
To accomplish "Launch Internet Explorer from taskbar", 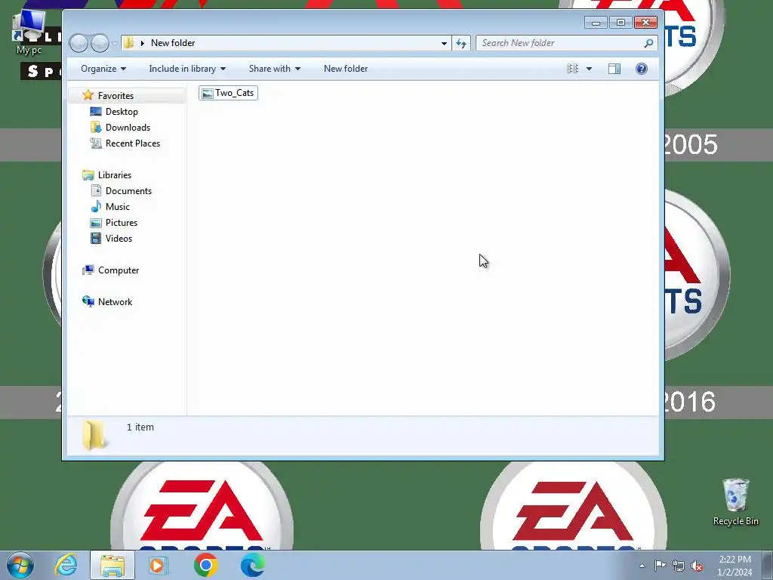I will [x=66, y=565].
